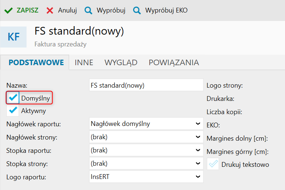Toggle the Aktywny checkbox

(13, 110)
